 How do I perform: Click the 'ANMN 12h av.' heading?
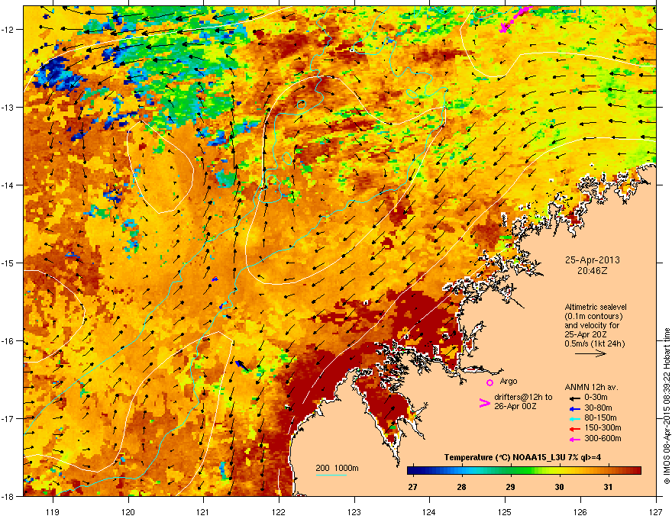[x=591, y=387]
